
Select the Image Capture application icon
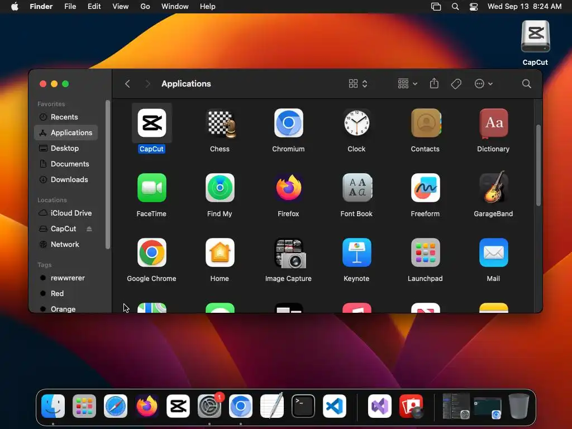pyautogui.click(x=290, y=253)
